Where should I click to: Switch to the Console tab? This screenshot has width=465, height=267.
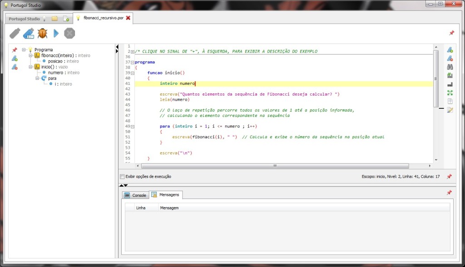135,195
